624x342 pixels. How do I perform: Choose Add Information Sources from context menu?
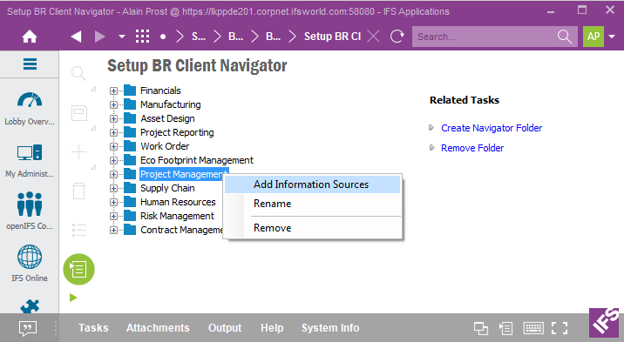click(x=312, y=184)
